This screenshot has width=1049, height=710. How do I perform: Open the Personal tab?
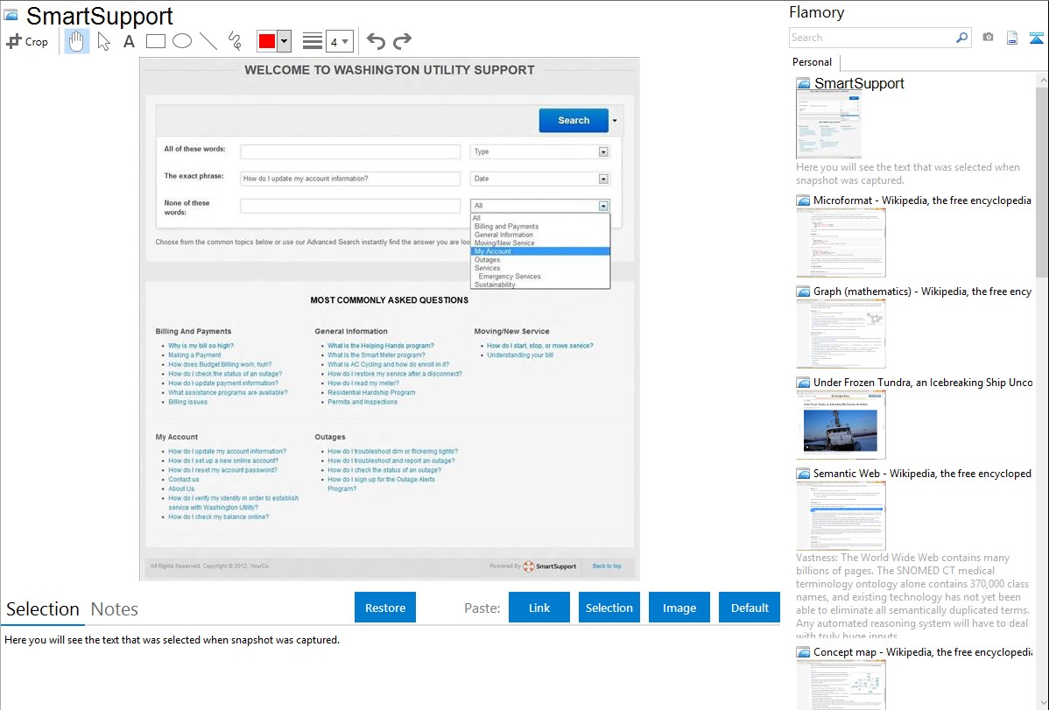click(x=812, y=62)
